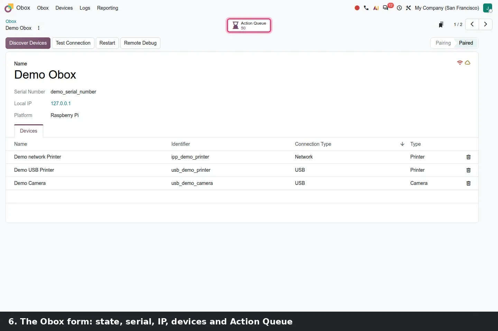Open the AI assistant icon
Image resolution: width=498 pixels, height=331 pixels.
376,8
